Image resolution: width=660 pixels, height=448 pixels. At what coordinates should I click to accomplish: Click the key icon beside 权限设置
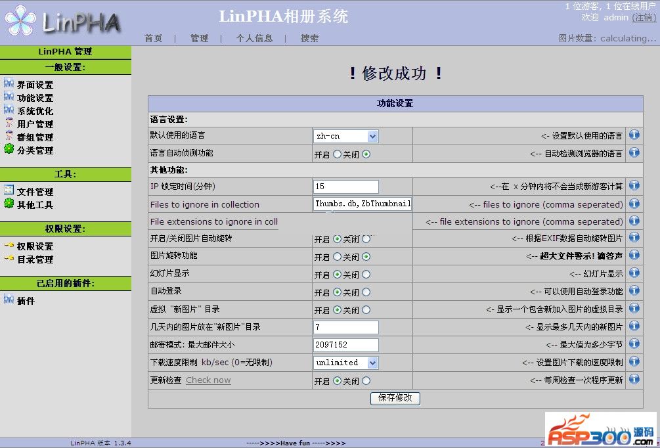point(9,246)
